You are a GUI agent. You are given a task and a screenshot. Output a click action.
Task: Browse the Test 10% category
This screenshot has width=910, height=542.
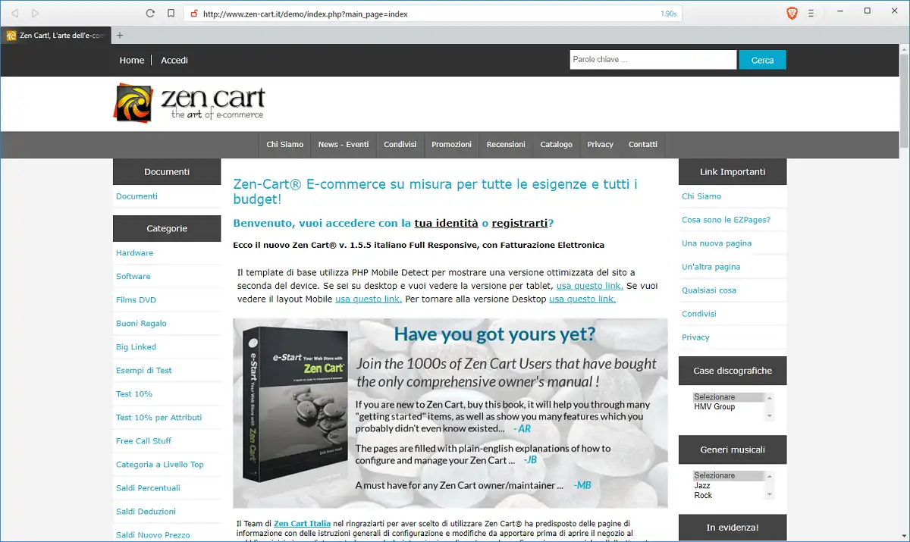(134, 394)
